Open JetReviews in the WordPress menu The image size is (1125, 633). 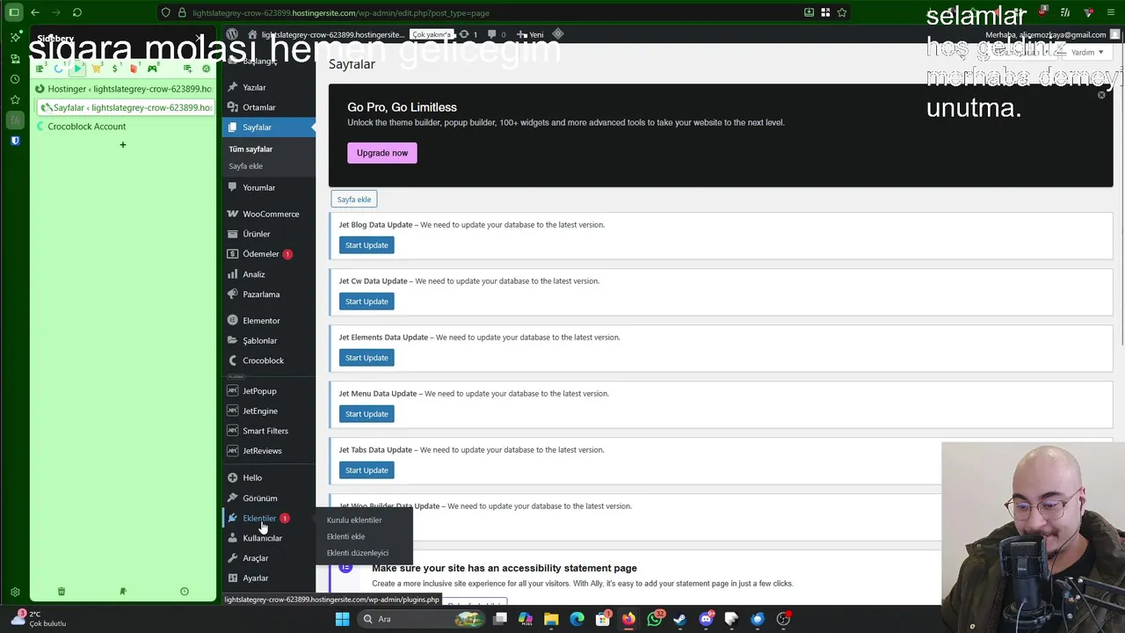(268, 451)
